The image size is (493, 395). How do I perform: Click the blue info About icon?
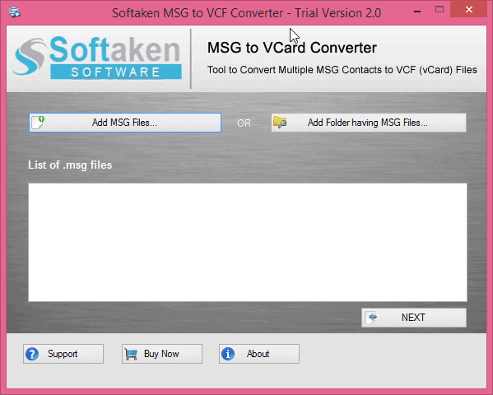pyautogui.click(x=228, y=354)
